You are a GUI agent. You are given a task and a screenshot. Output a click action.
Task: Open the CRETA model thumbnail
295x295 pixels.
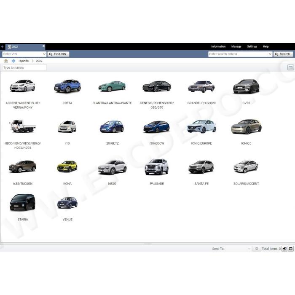pyautogui.click(x=67, y=86)
